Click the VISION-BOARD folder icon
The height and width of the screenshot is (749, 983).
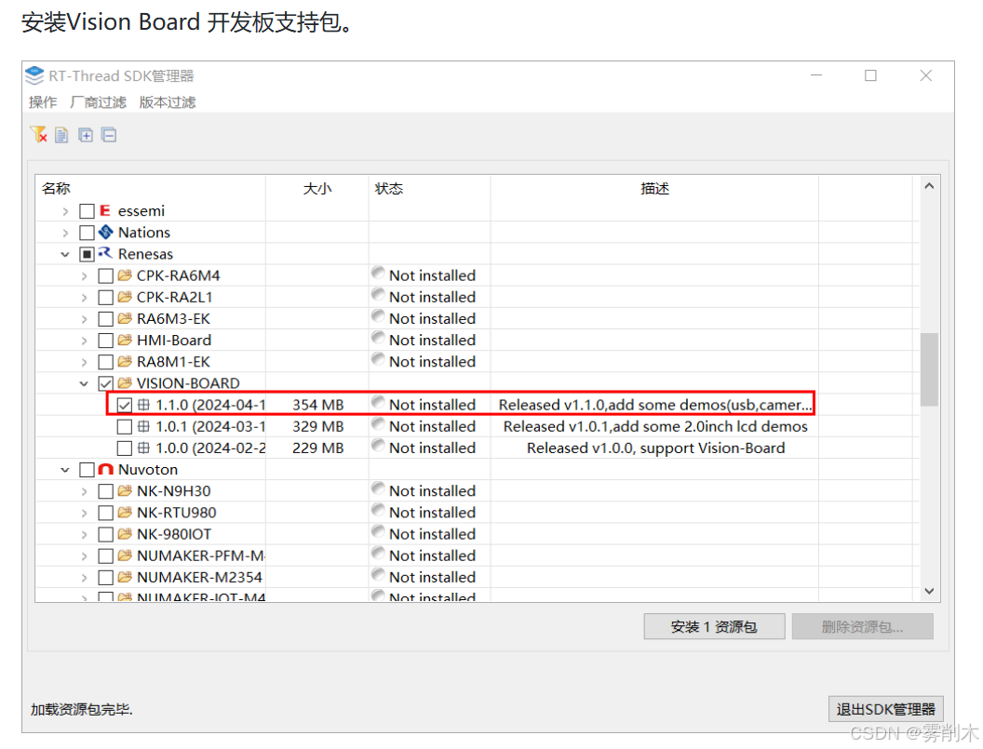125,383
